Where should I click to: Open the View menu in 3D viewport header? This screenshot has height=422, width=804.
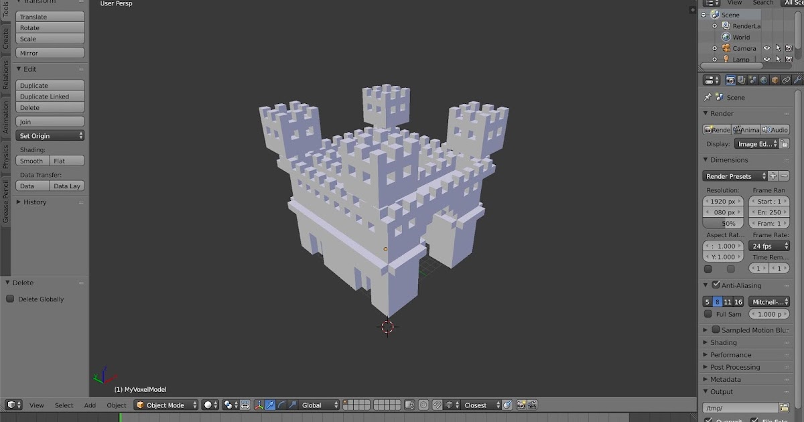tap(37, 405)
